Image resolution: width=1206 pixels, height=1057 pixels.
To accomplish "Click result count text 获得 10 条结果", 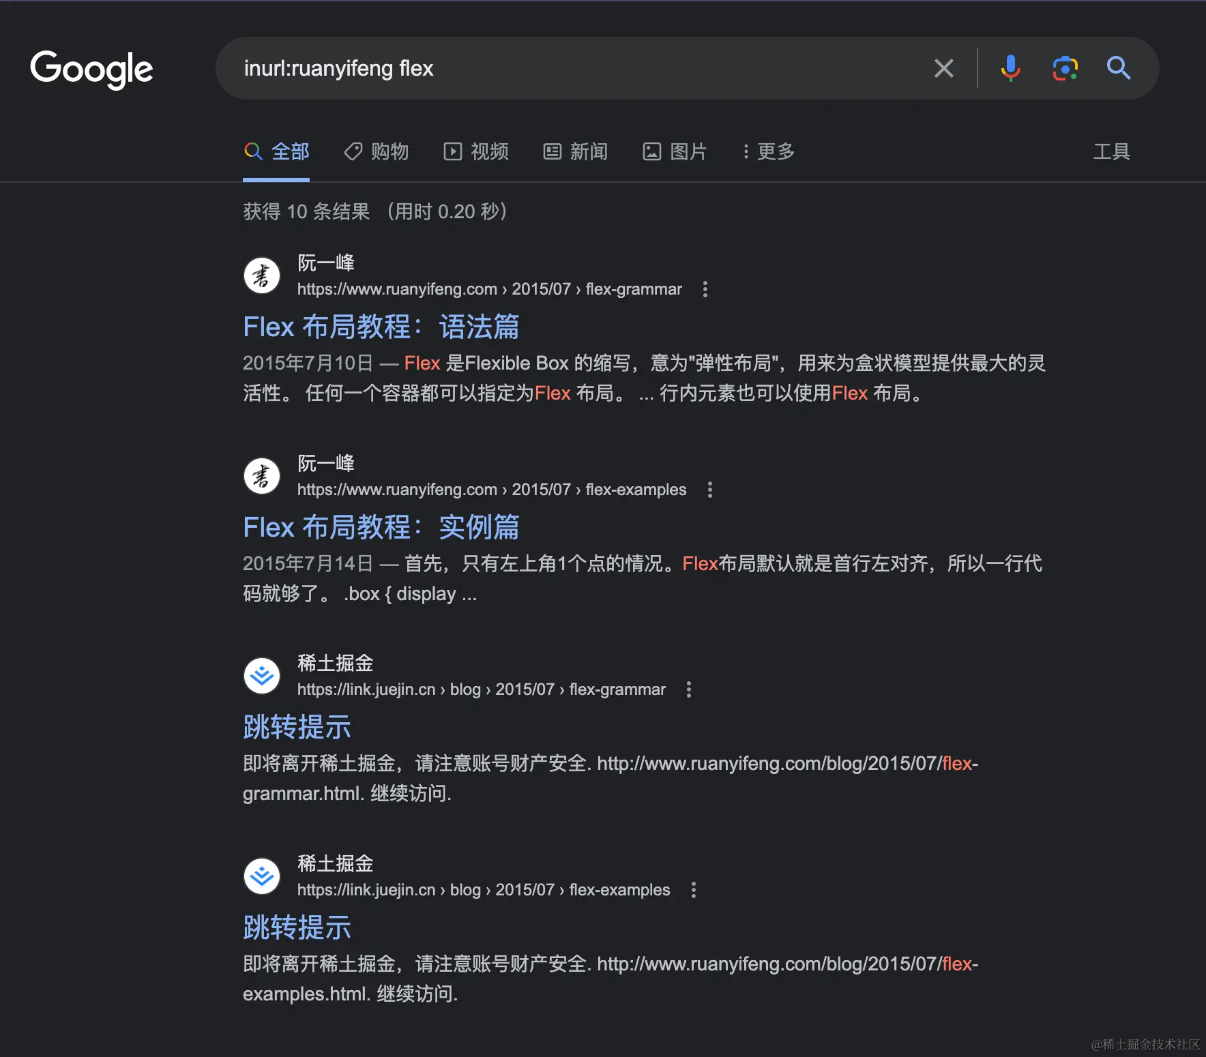I will 306,211.
